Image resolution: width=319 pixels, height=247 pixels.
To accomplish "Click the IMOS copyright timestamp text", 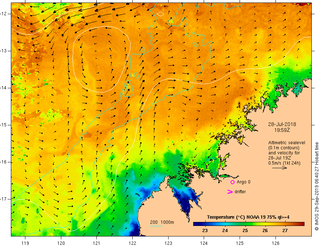I will [316, 186].
